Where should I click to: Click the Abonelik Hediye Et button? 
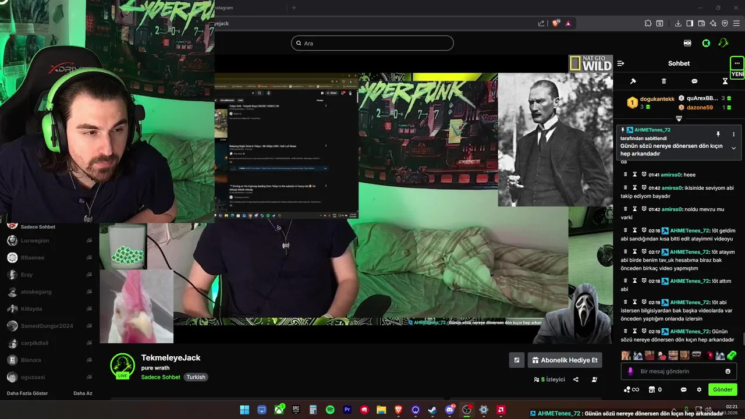(x=565, y=360)
